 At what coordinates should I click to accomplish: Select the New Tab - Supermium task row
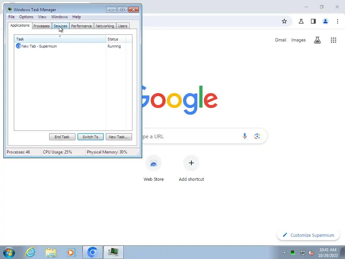73,46
